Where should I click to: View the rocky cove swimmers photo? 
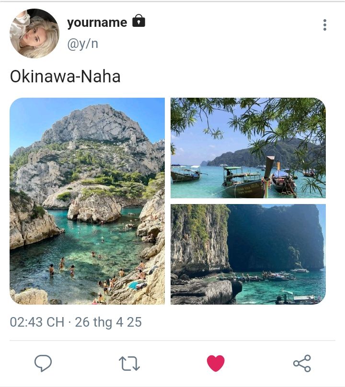point(87,201)
